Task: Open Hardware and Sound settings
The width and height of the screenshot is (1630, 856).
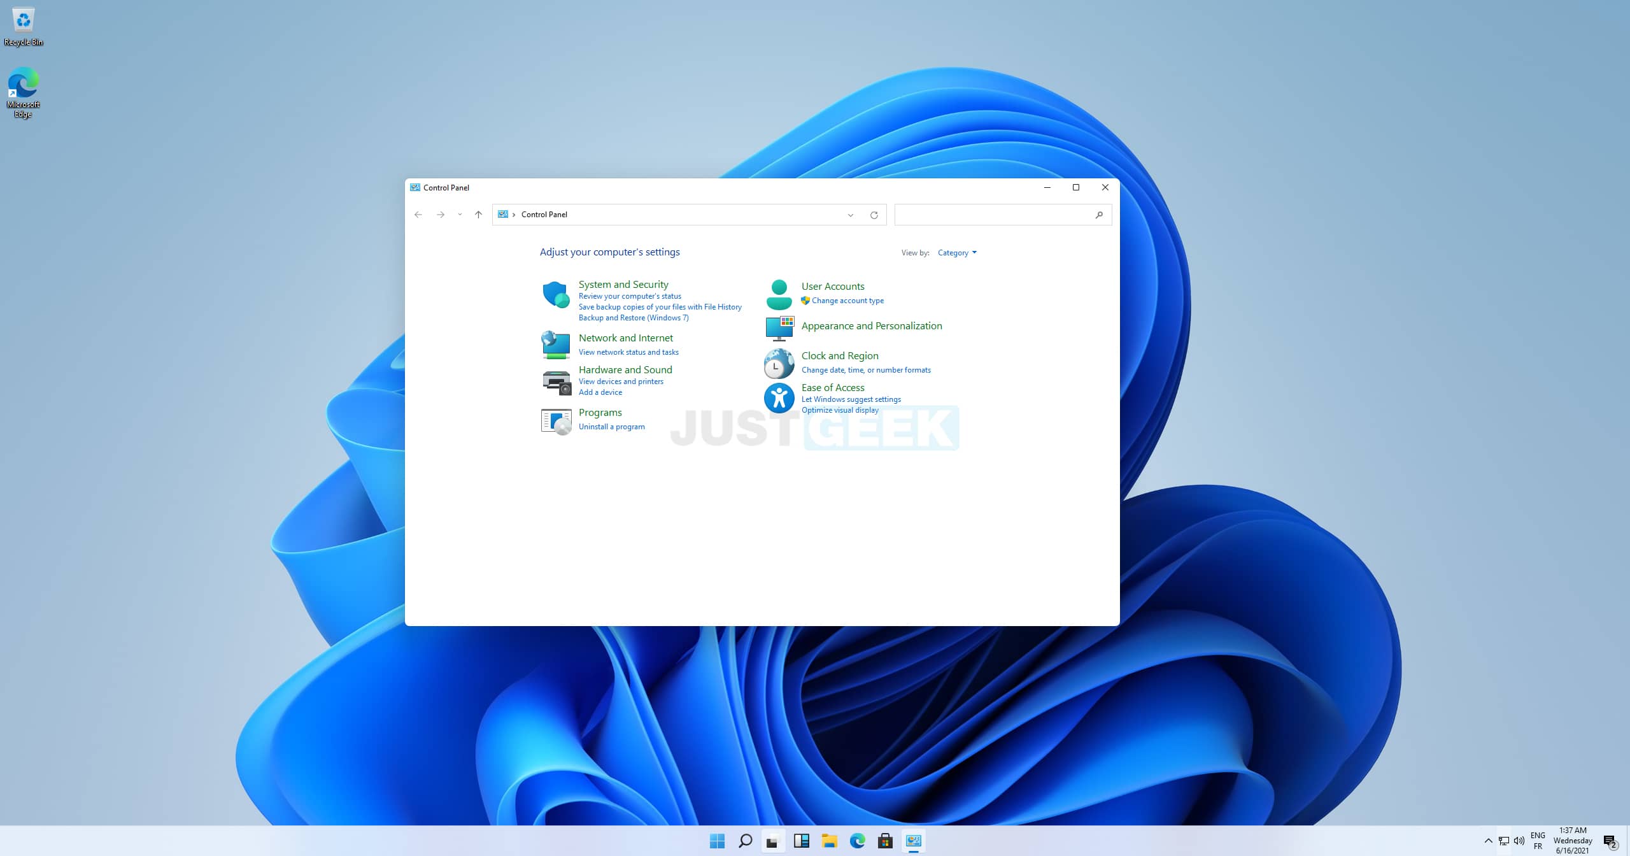Action: 624,369
